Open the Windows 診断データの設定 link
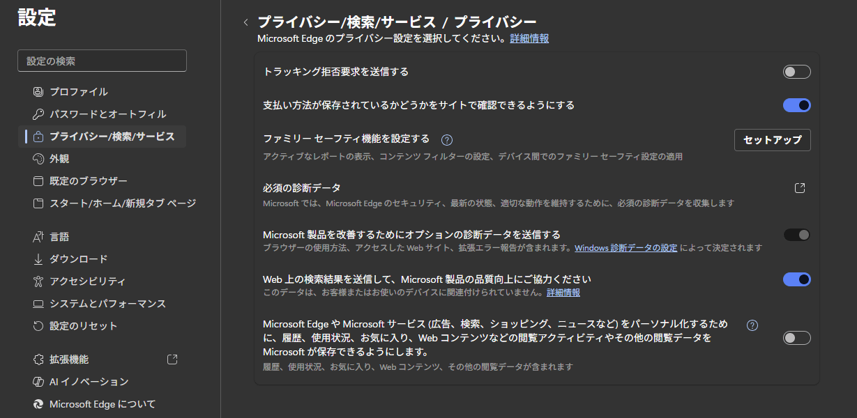The width and height of the screenshot is (857, 418). point(625,248)
